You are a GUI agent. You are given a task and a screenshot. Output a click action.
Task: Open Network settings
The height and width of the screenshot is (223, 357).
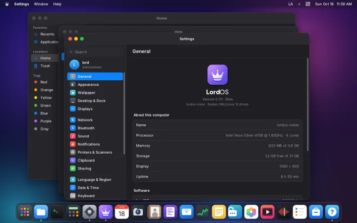tap(95, 120)
